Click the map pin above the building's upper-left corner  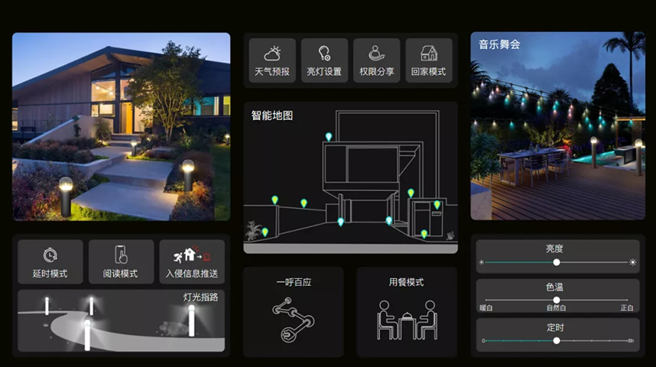(x=329, y=136)
